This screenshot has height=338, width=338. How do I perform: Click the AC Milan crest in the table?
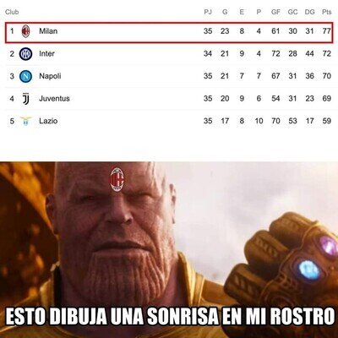[25, 31]
